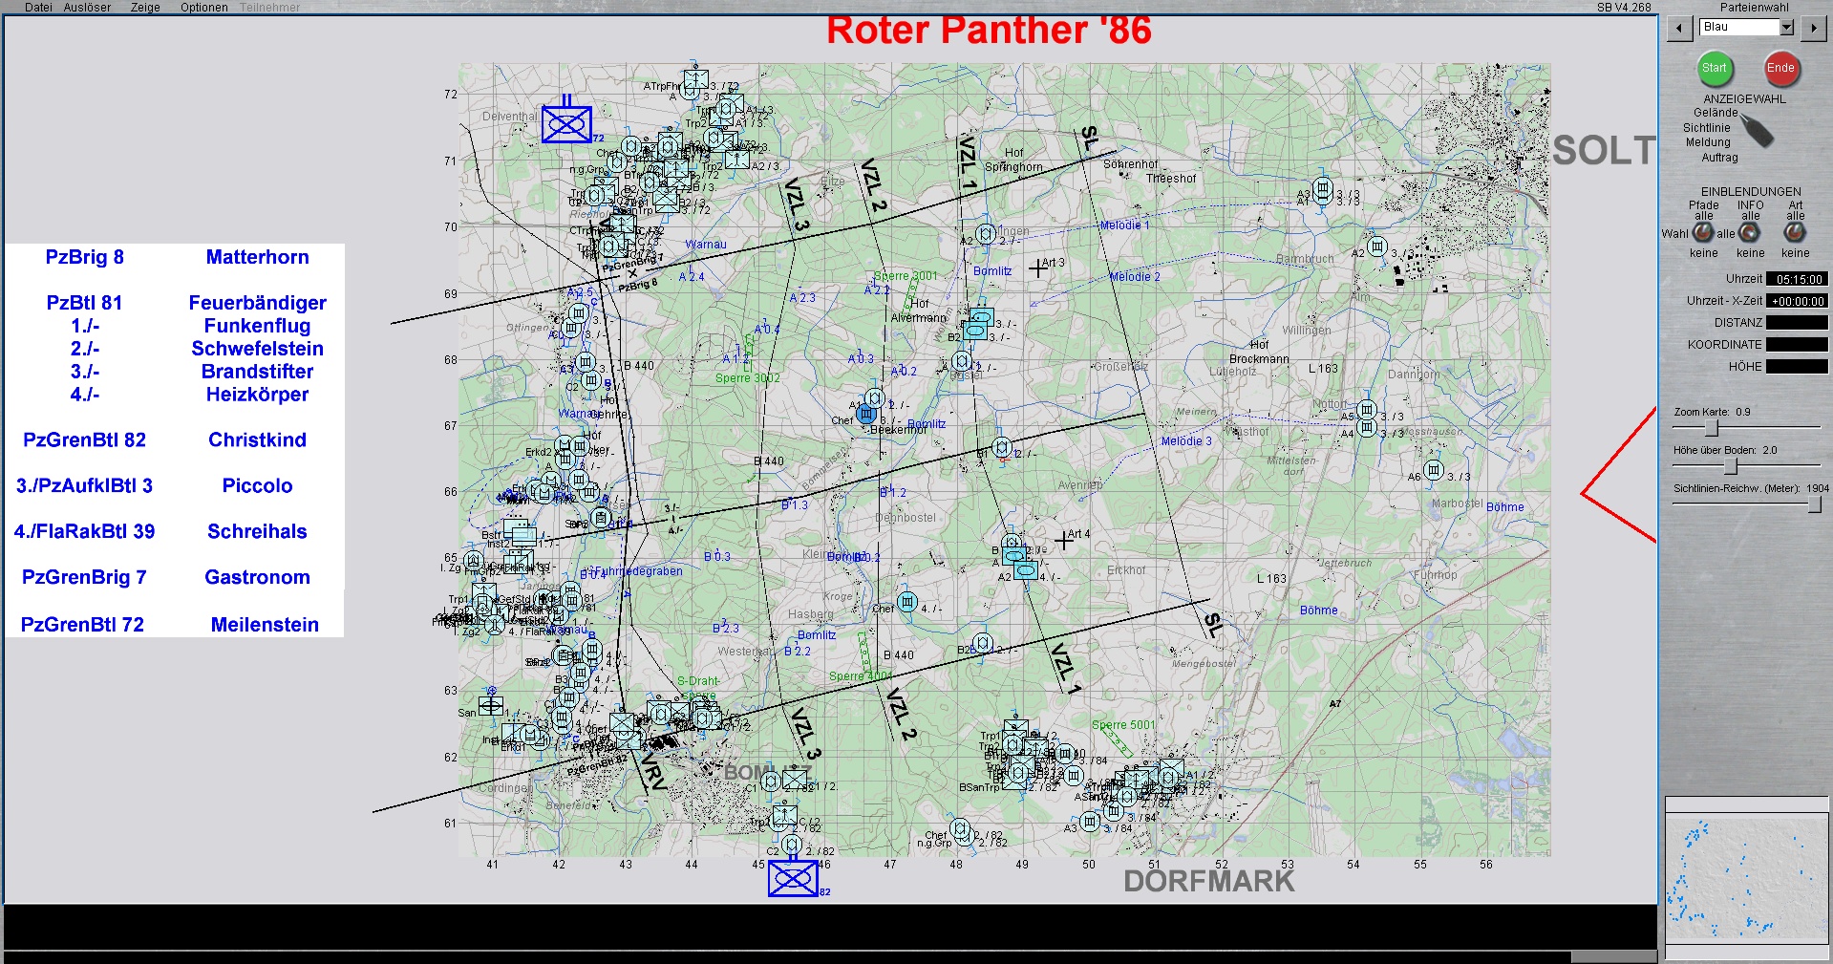Click the San medical unit symbol
The image size is (1833, 964).
491,705
